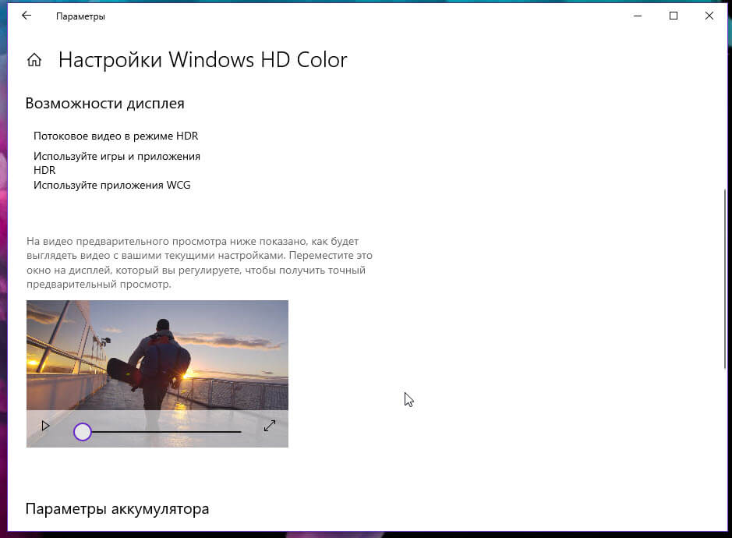This screenshot has width=732, height=538.
Task: Go back using the back arrow
Action: pyautogui.click(x=27, y=16)
